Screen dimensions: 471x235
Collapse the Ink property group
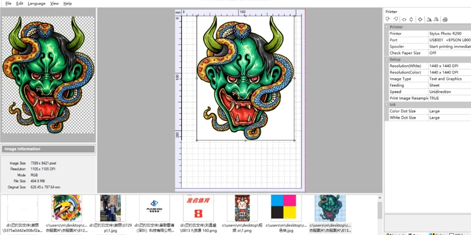(x=387, y=105)
